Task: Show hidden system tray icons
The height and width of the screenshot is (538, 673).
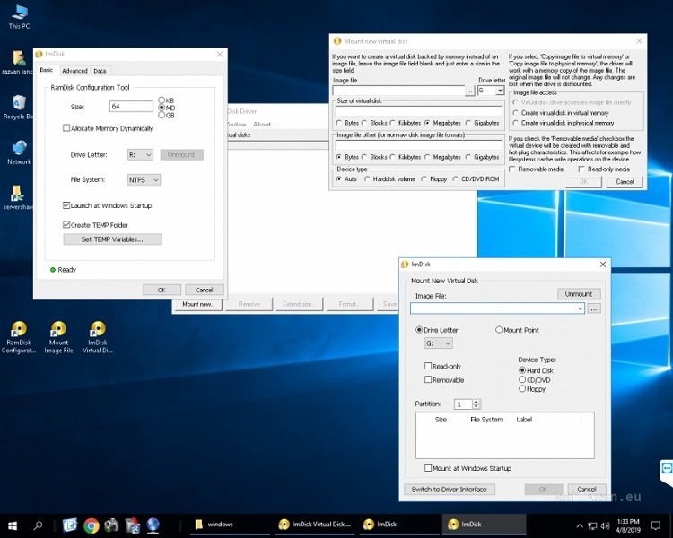Action: 580,525
